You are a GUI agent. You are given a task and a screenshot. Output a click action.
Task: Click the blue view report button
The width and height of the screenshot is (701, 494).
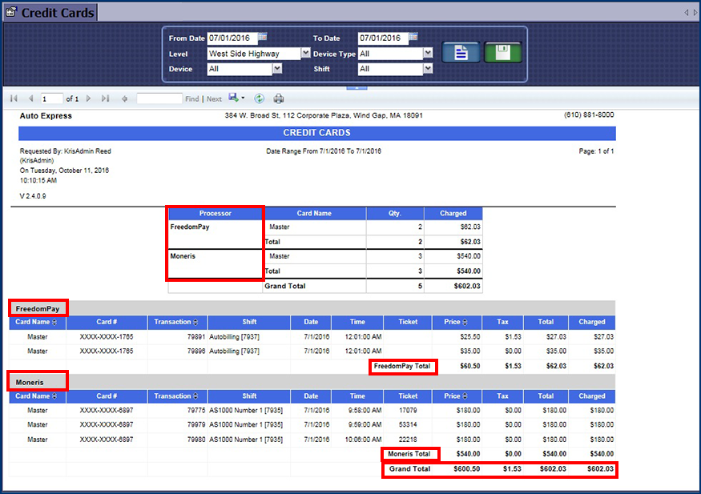(461, 53)
